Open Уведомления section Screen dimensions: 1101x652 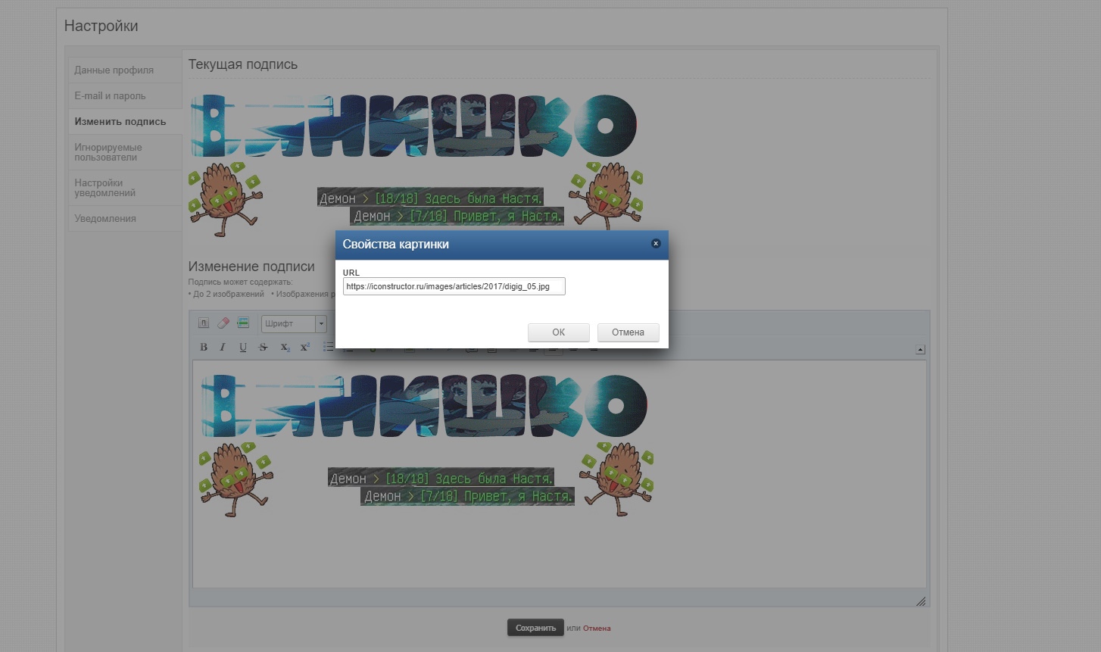click(x=125, y=219)
